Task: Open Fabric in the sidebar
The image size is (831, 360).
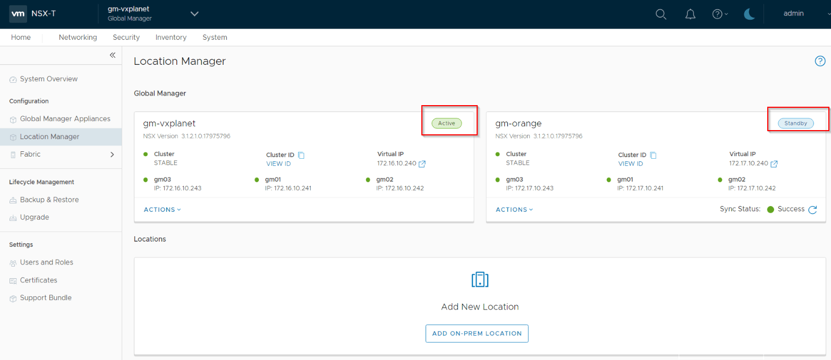Action: pyautogui.click(x=30, y=155)
